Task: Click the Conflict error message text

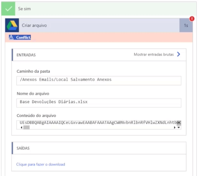Action: (23, 37)
